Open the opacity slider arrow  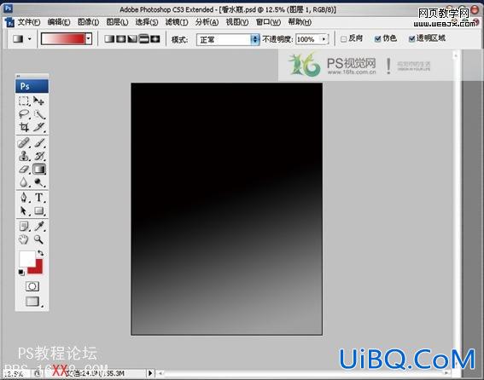[324, 39]
